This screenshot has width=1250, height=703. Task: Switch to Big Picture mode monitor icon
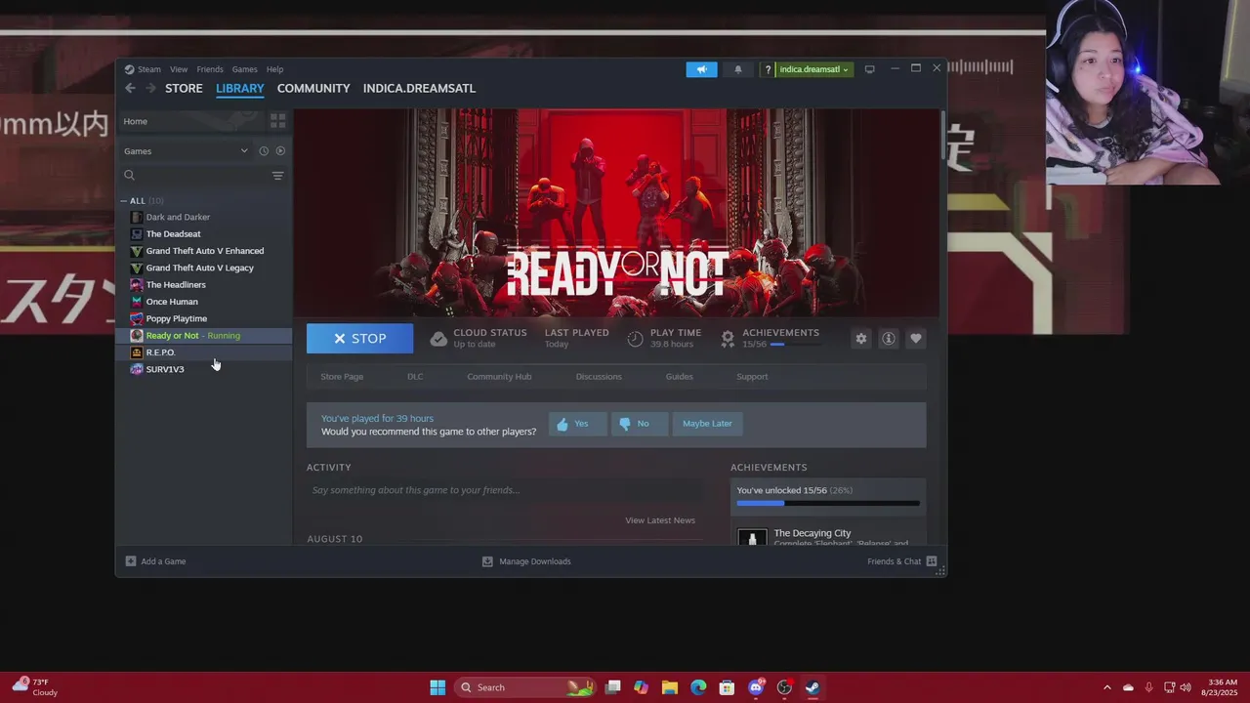[869, 69]
